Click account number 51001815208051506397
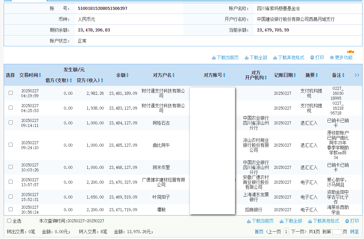This screenshot has height=239, width=364. tap(103, 8)
